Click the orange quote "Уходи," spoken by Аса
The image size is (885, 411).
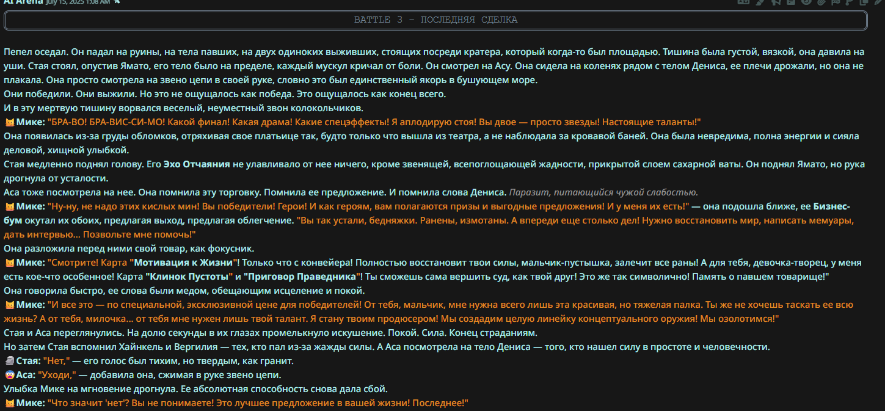(56, 375)
